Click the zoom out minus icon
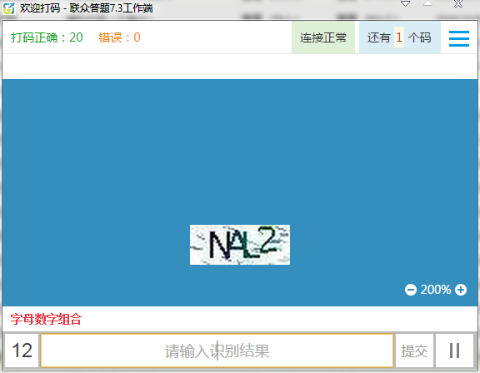This screenshot has height=373, width=480. (411, 290)
